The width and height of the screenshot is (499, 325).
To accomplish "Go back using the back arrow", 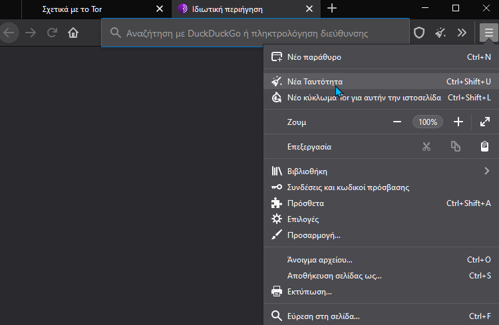I will coord(9,33).
